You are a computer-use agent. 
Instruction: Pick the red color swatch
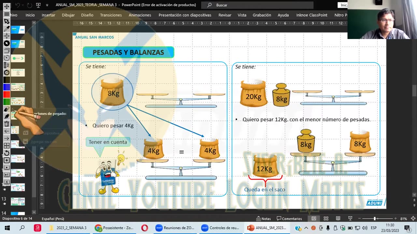pyautogui.click(x=7, y=94)
